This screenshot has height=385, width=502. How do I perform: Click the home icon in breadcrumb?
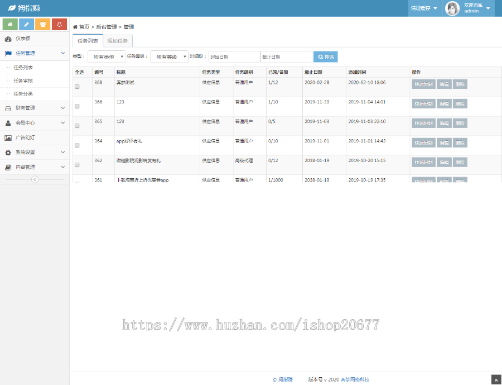[75, 27]
